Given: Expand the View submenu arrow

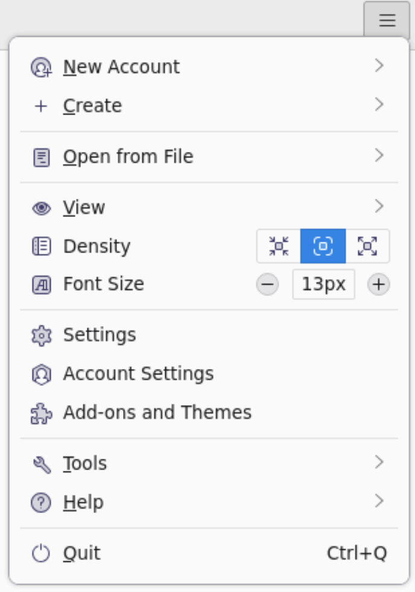Looking at the screenshot, I should (x=379, y=206).
